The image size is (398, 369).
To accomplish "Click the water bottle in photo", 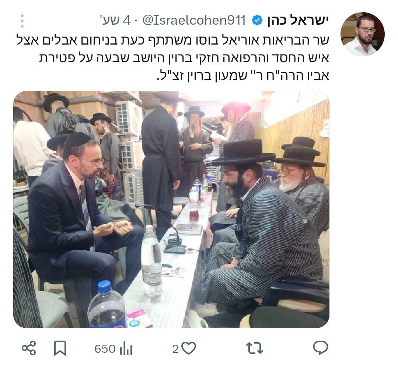I will pos(151,261).
